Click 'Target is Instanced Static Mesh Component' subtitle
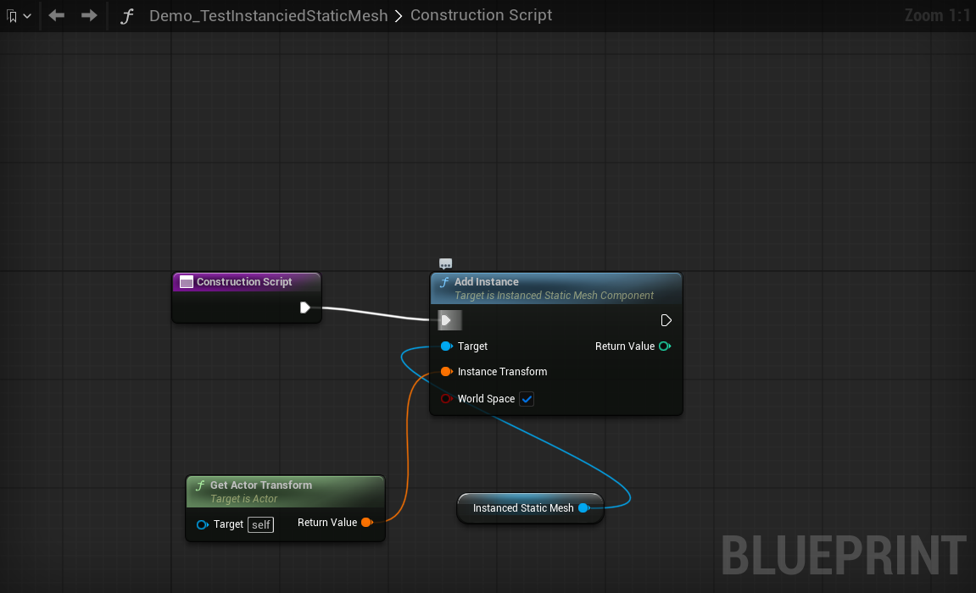The image size is (976, 593). (x=554, y=296)
